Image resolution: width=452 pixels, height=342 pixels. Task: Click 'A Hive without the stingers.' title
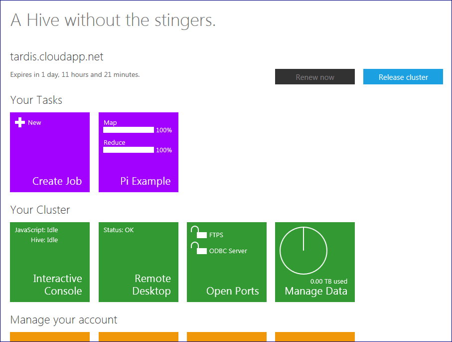pos(113,20)
